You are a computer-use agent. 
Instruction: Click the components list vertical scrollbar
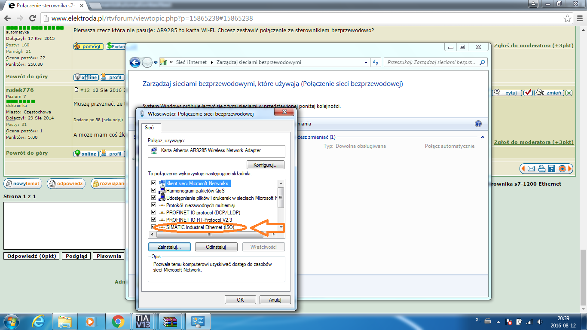tap(281, 205)
